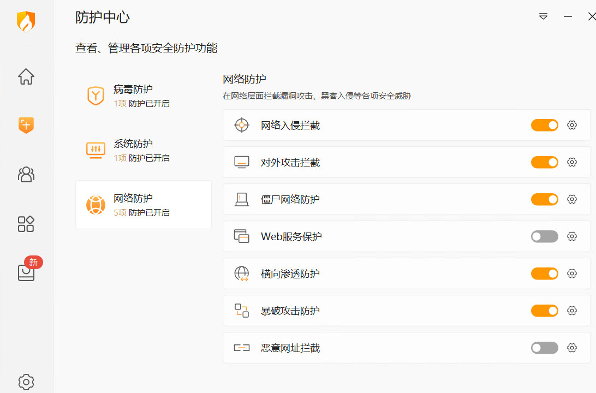Open settings gear for 恶意网址拦截
This screenshot has height=393, width=596.
[572, 348]
